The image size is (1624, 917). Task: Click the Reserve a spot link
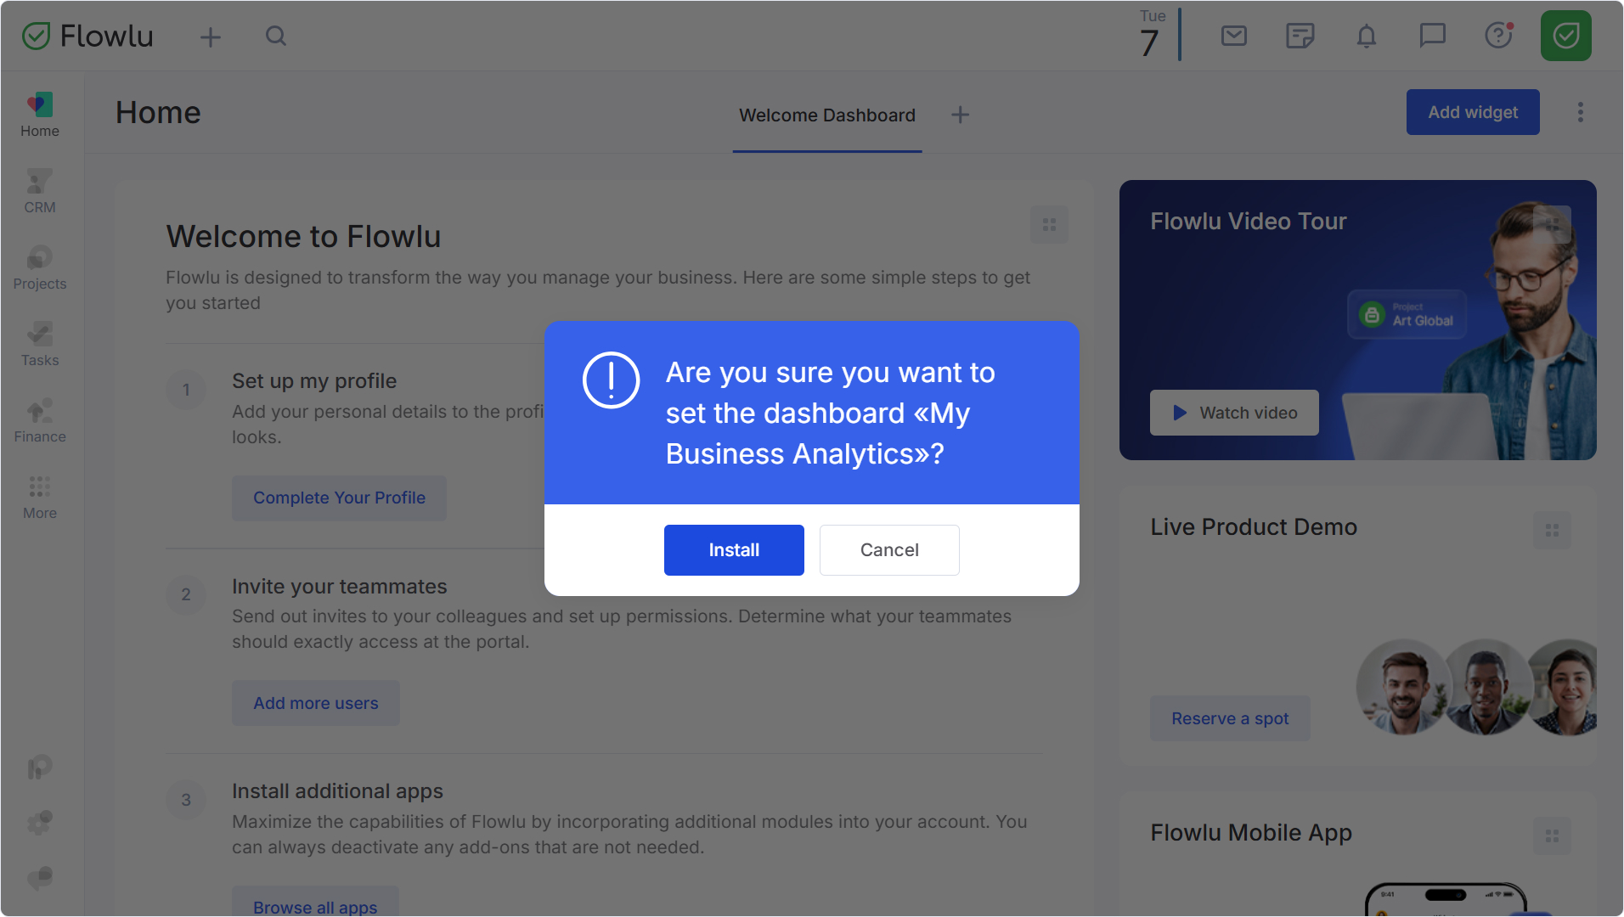[1230, 718]
